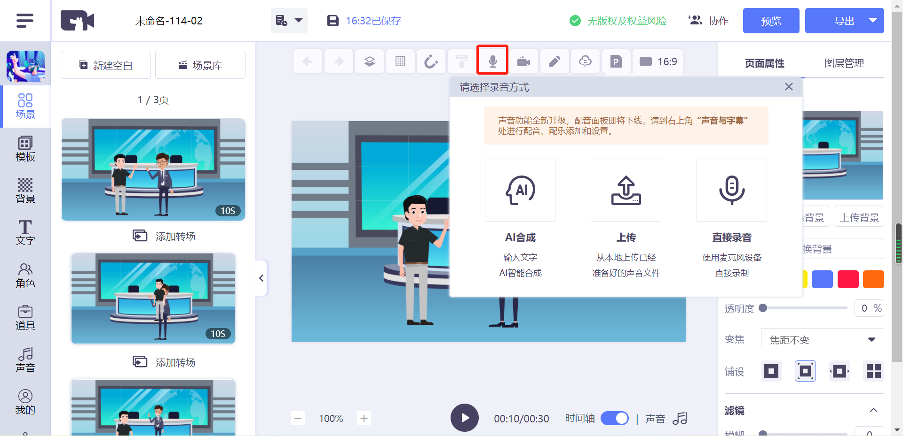Click the redo arrow in toolbar
This screenshot has width=903, height=436.
point(339,61)
